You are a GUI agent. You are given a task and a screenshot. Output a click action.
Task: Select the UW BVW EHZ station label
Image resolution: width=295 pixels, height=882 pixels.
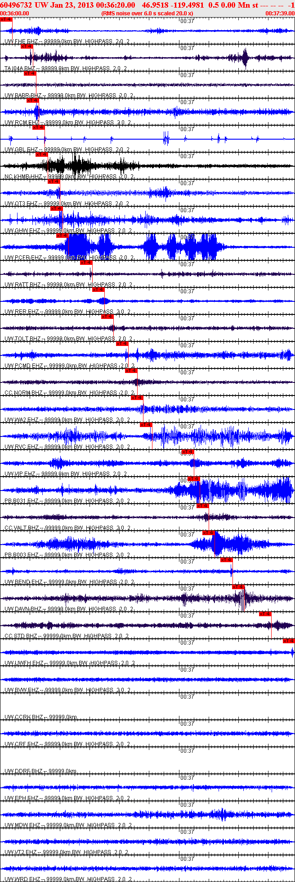[x=22, y=690]
